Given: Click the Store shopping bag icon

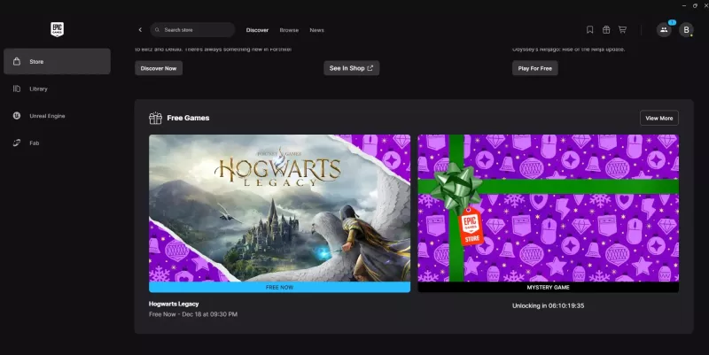Looking at the screenshot, I should coord(17,61).
